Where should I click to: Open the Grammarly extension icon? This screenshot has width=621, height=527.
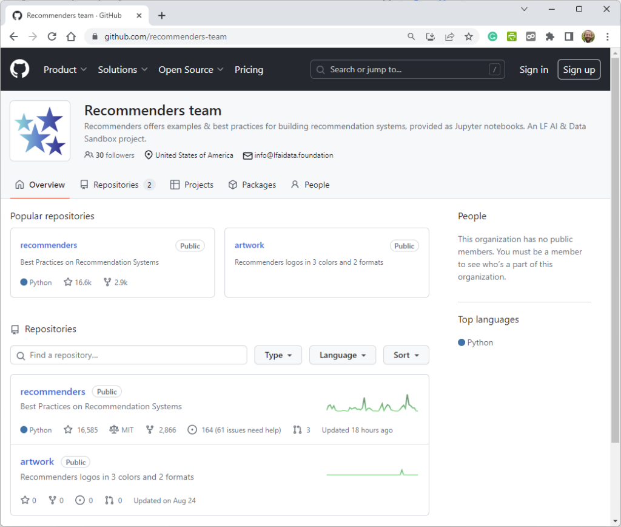click(x=492, y=36)
